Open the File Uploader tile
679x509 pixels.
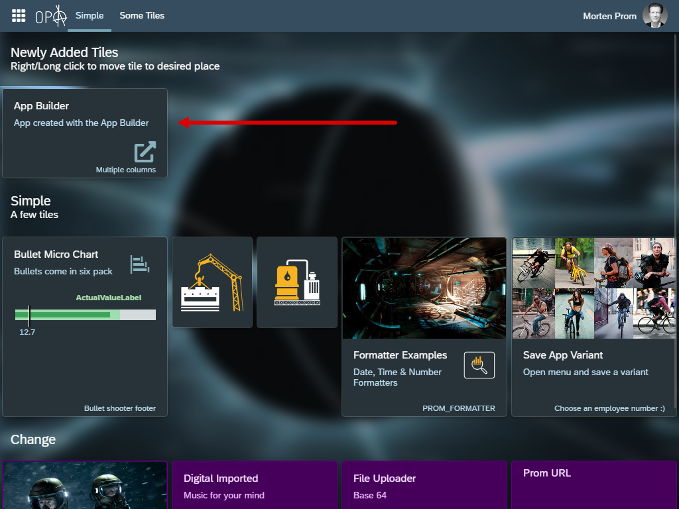pos(385,479)
